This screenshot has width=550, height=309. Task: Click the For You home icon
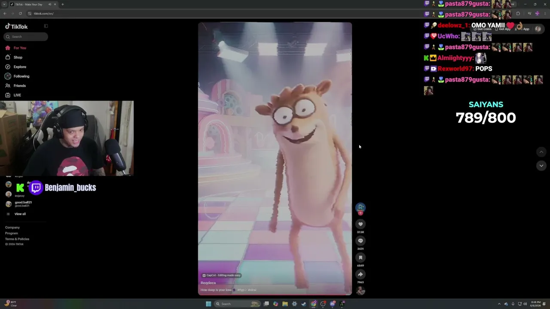(x=8, y=48)
